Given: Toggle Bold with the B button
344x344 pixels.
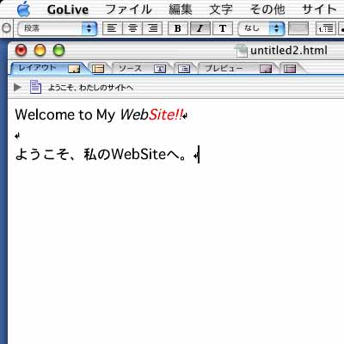Looking at the screenshot, I should pos(178,28).
